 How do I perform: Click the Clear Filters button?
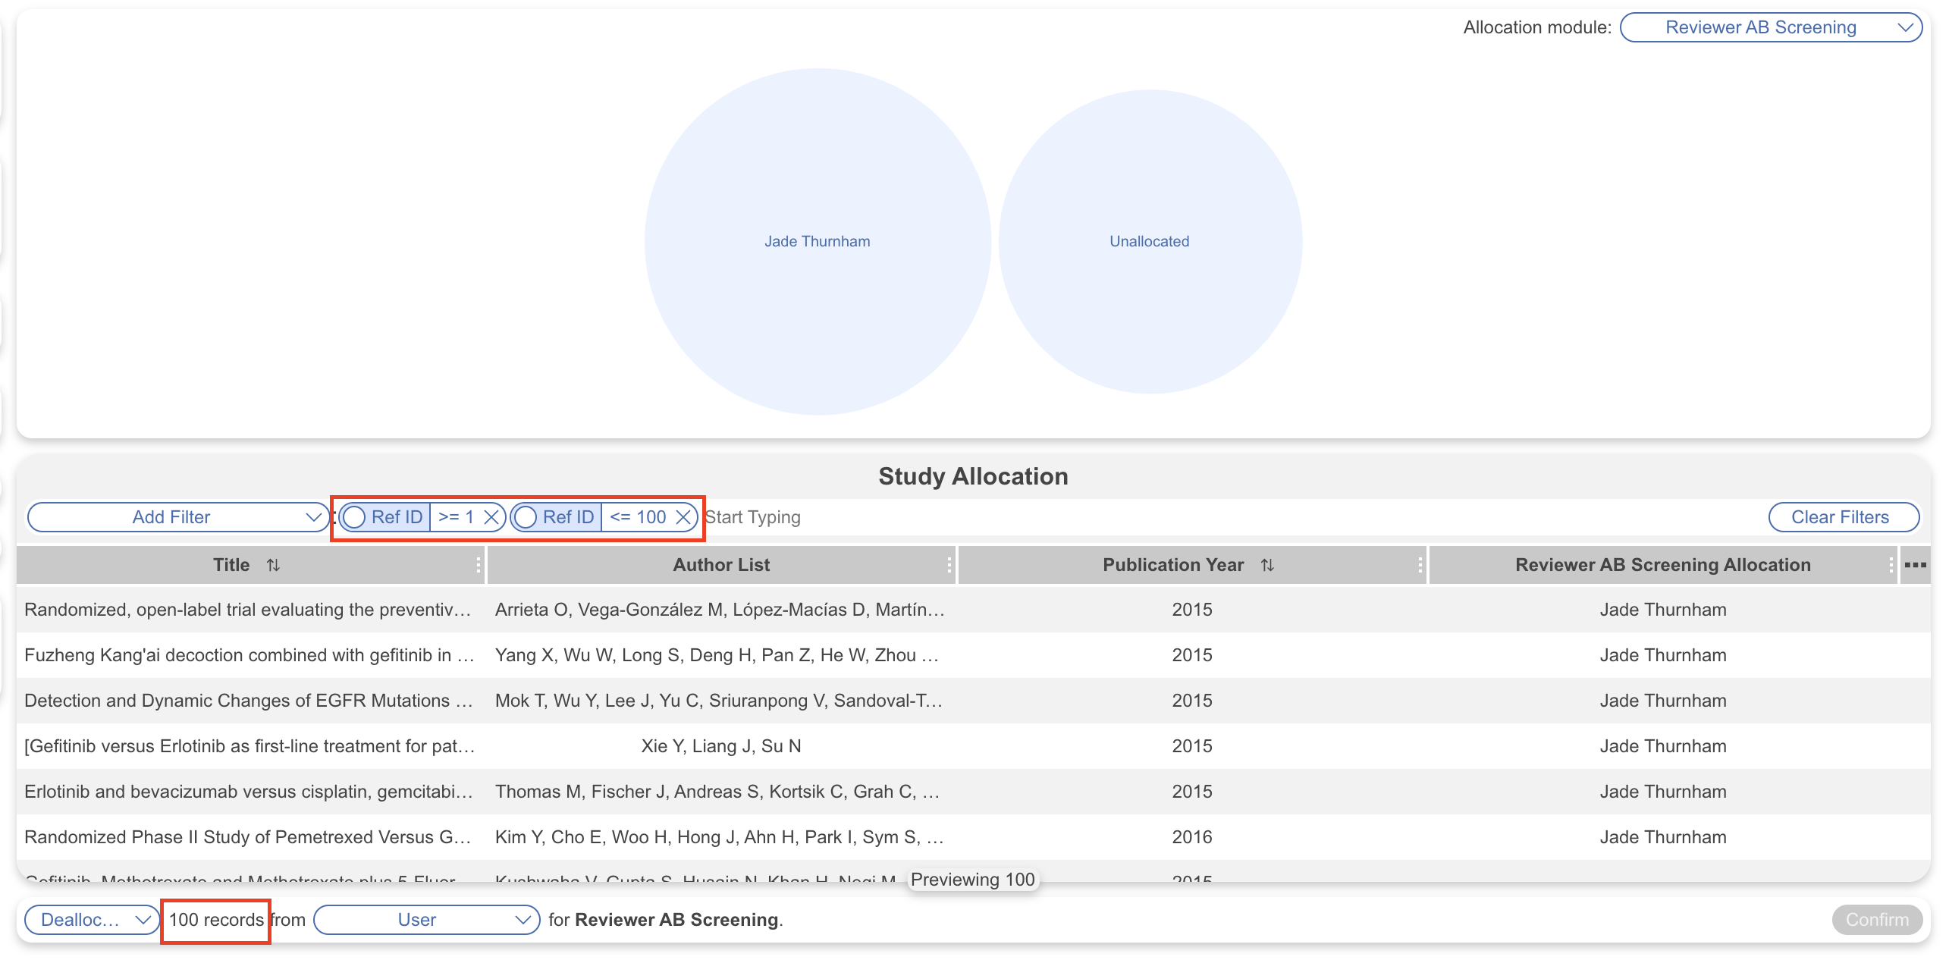pyautogui.click(x=1843, y=517)
